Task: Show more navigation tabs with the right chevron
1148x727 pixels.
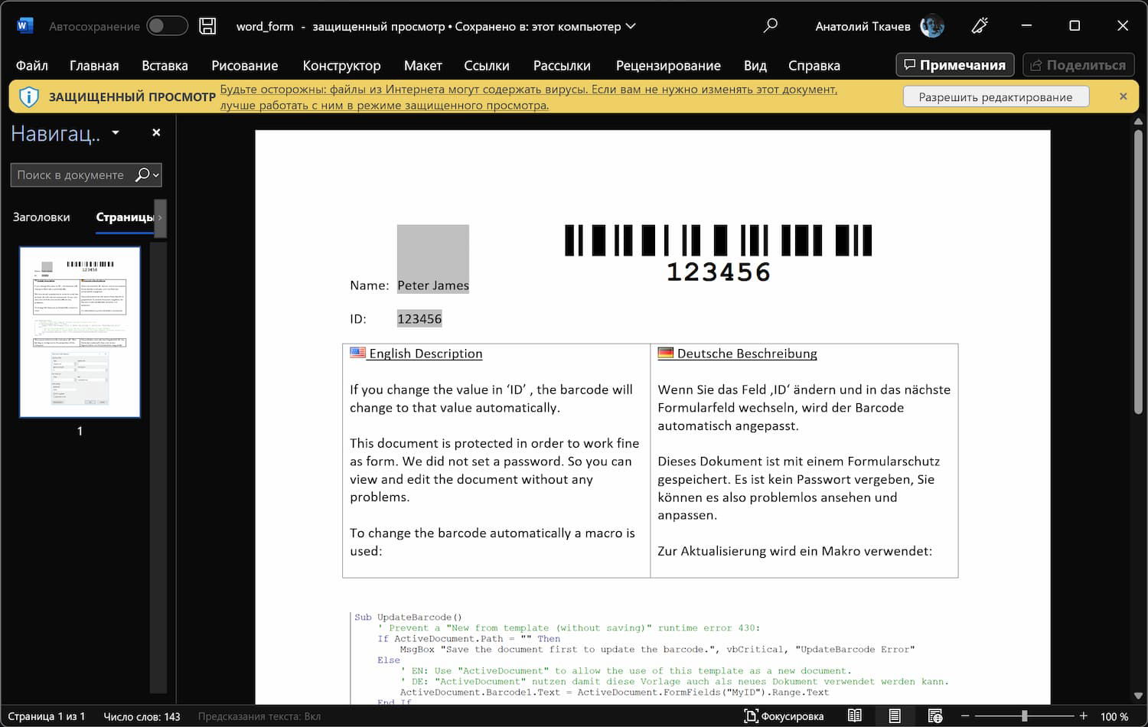Action: coord(160,217)
